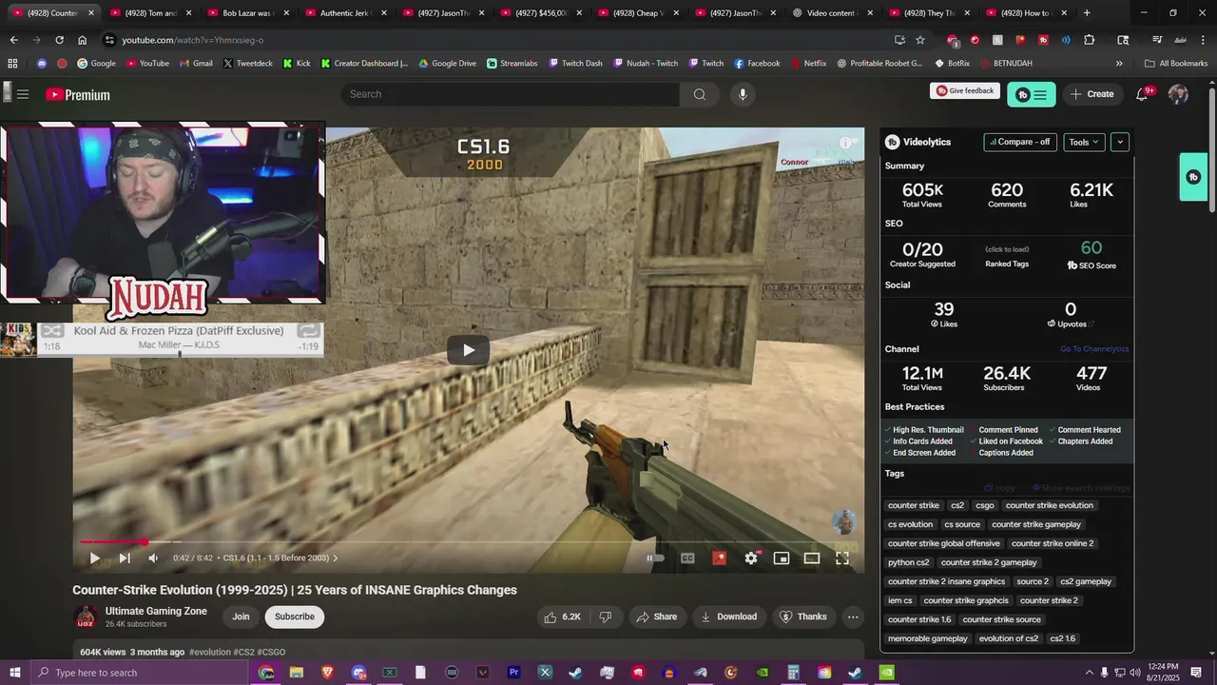The height and width of the screenshot is (685, 1217).
Task: Scrub the music overlay progress bar
Action: click(179, 354)
